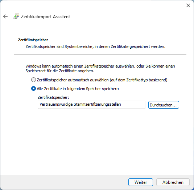Click the horizontal separator line below the heading
194x190 pixels.
pos(100,54)
